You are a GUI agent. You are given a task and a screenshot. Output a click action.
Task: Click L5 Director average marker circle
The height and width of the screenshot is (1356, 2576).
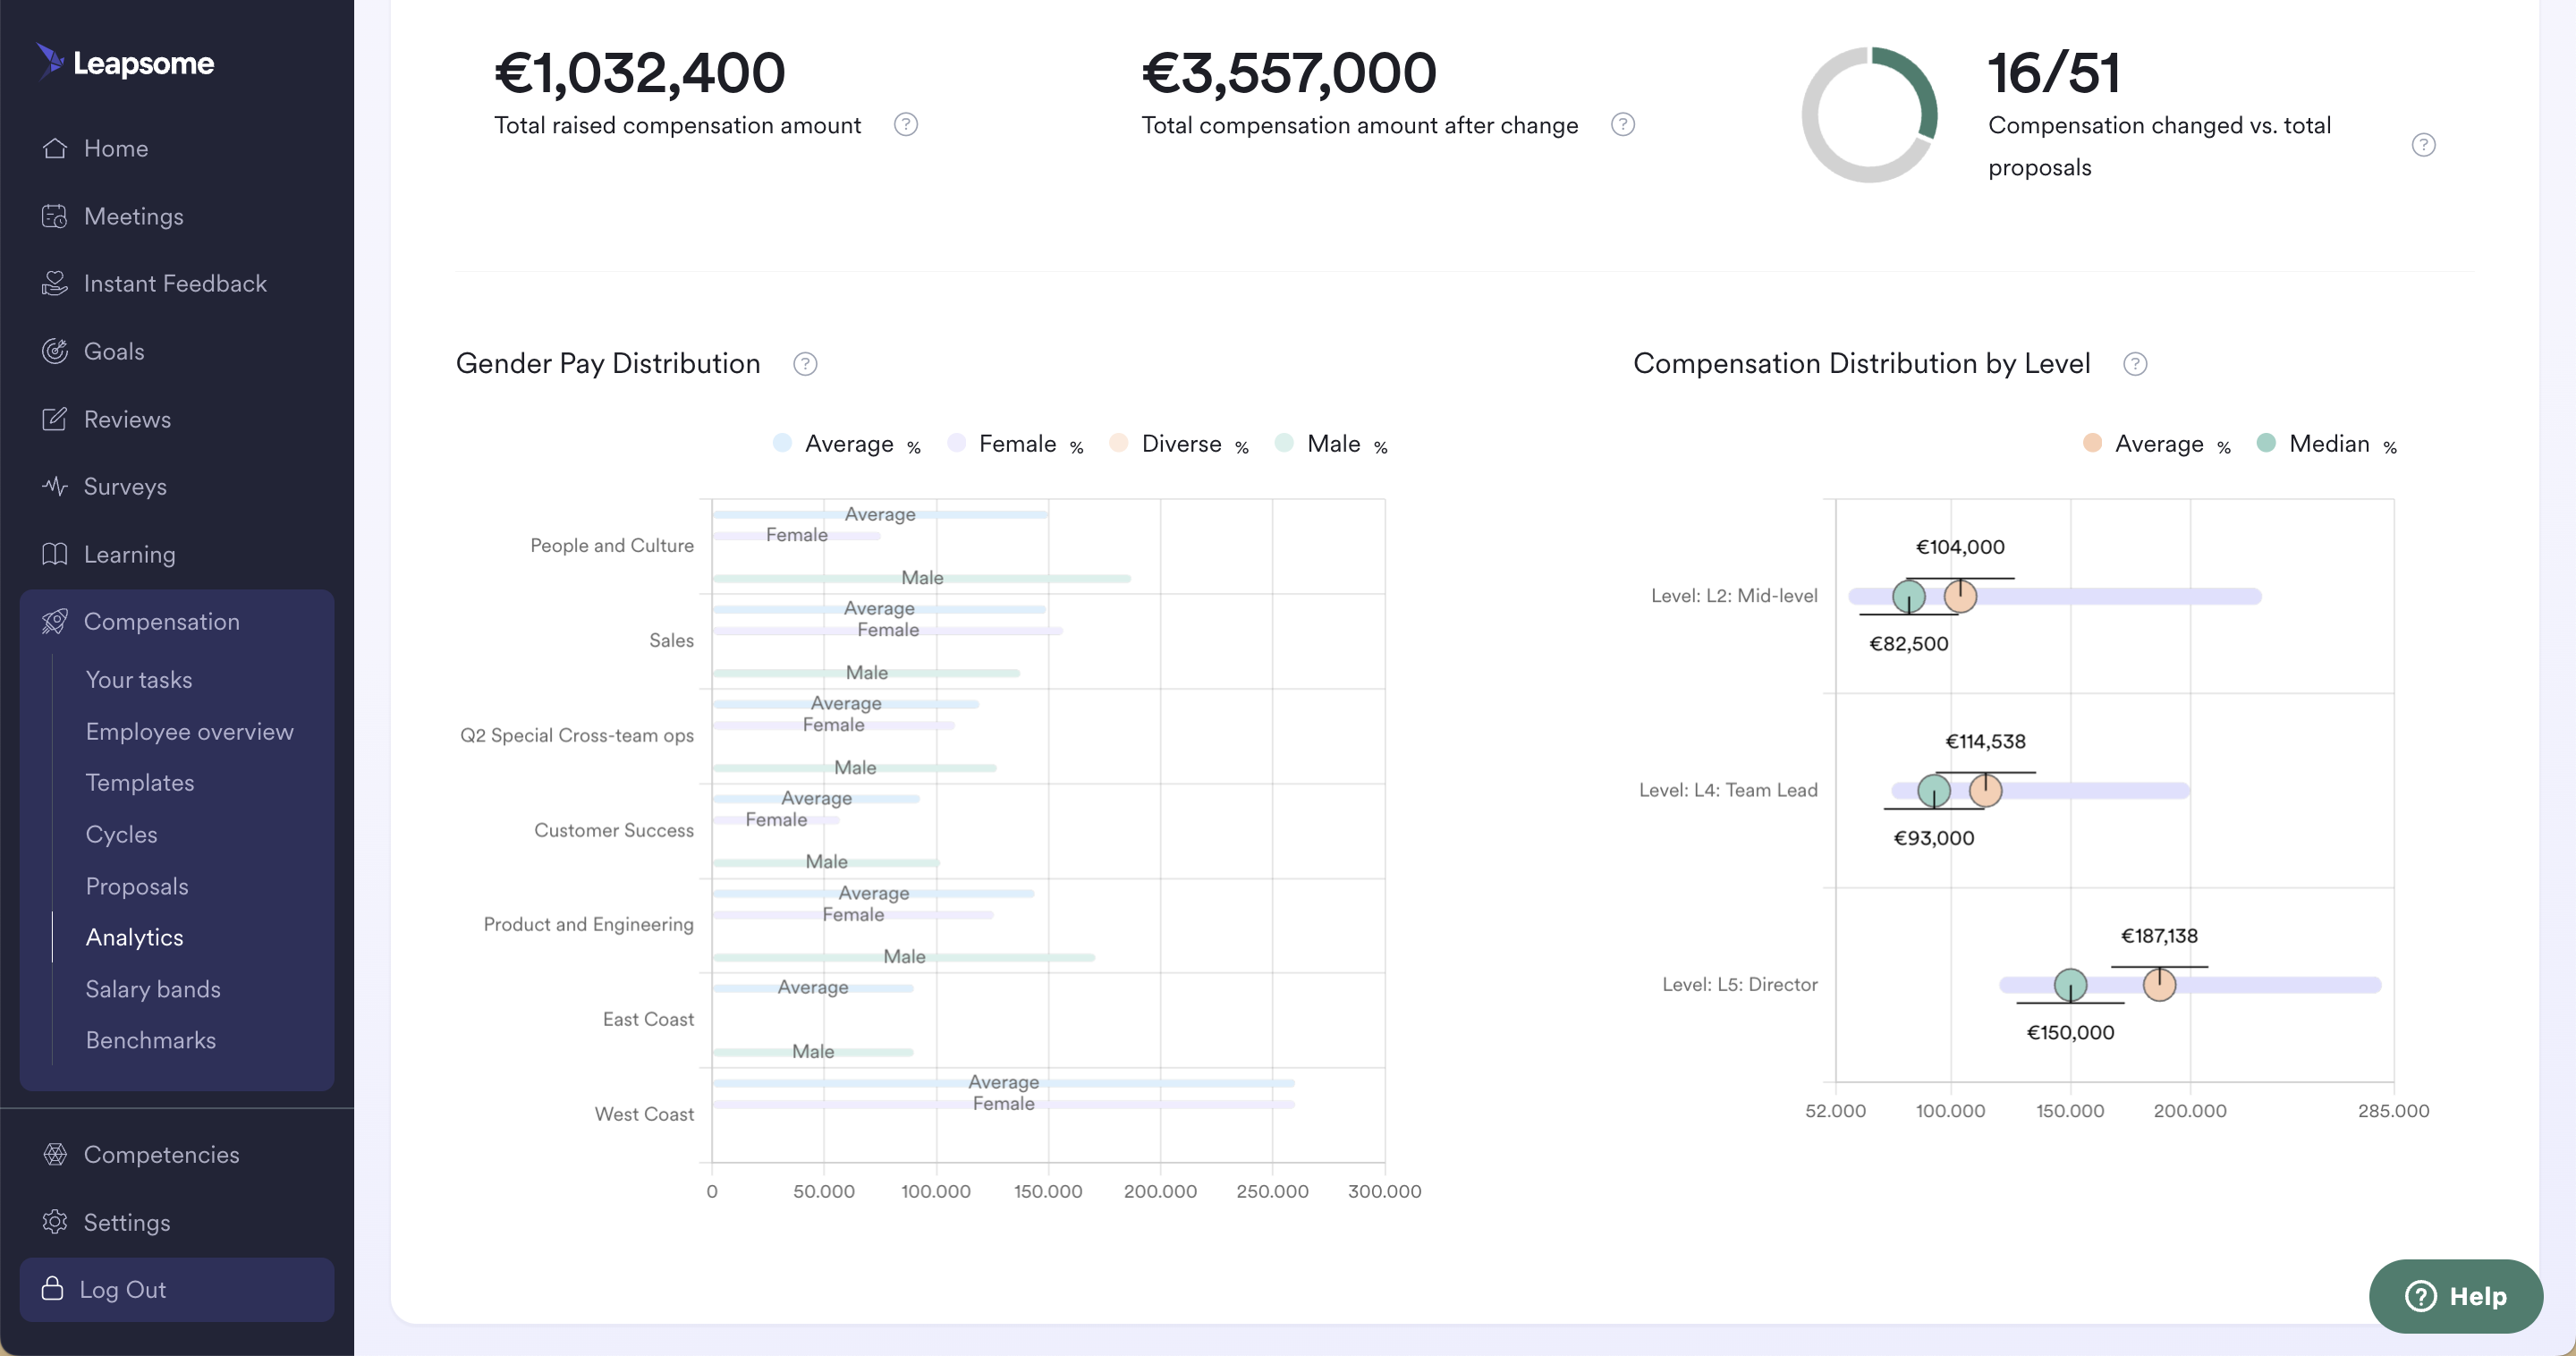(2159, 985)
